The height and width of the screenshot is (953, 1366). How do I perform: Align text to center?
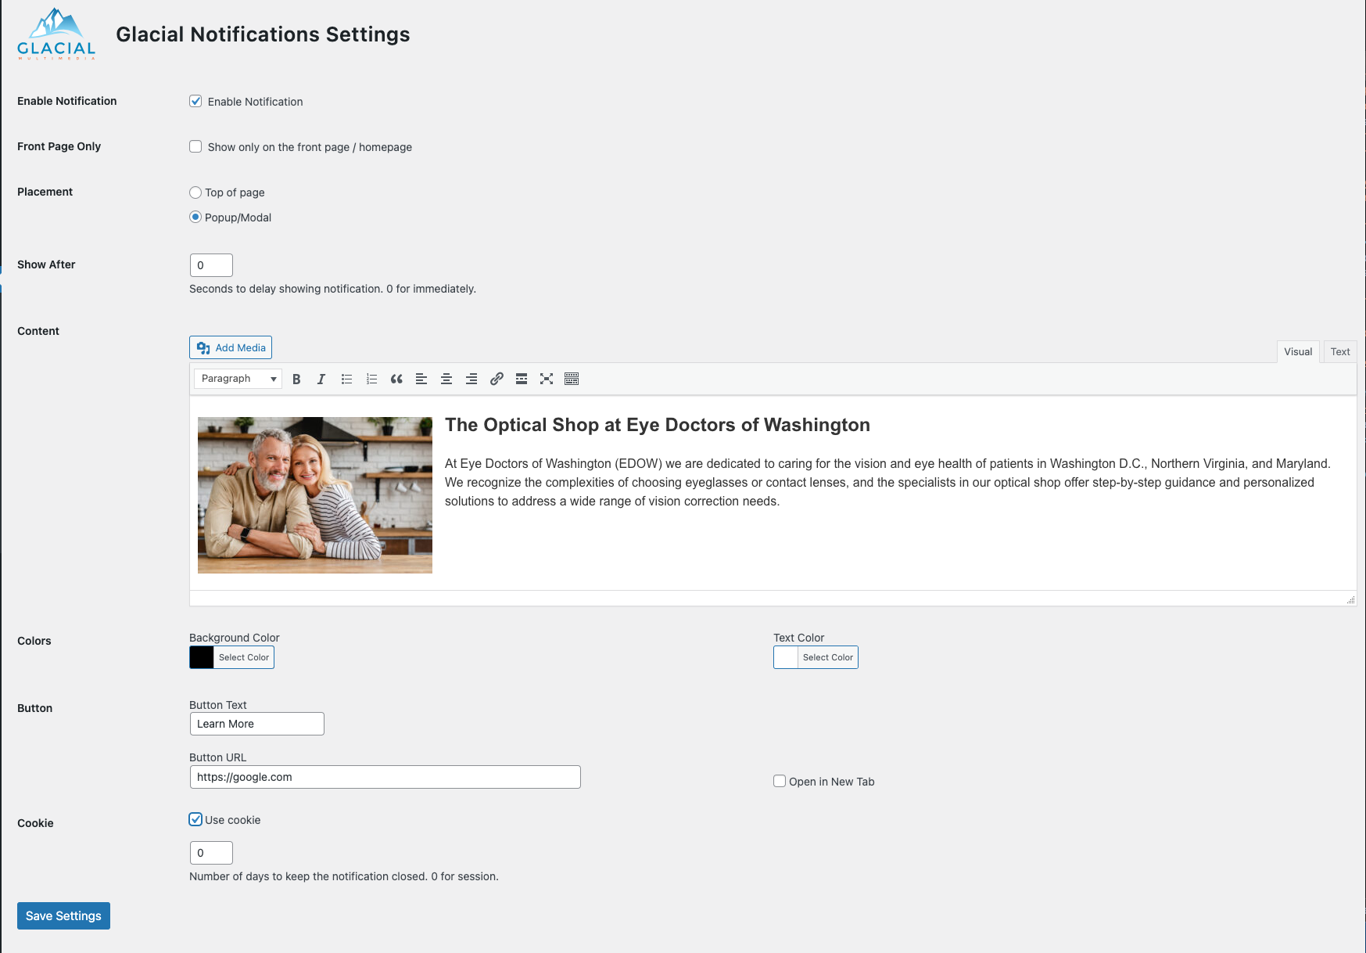(446, 379)
